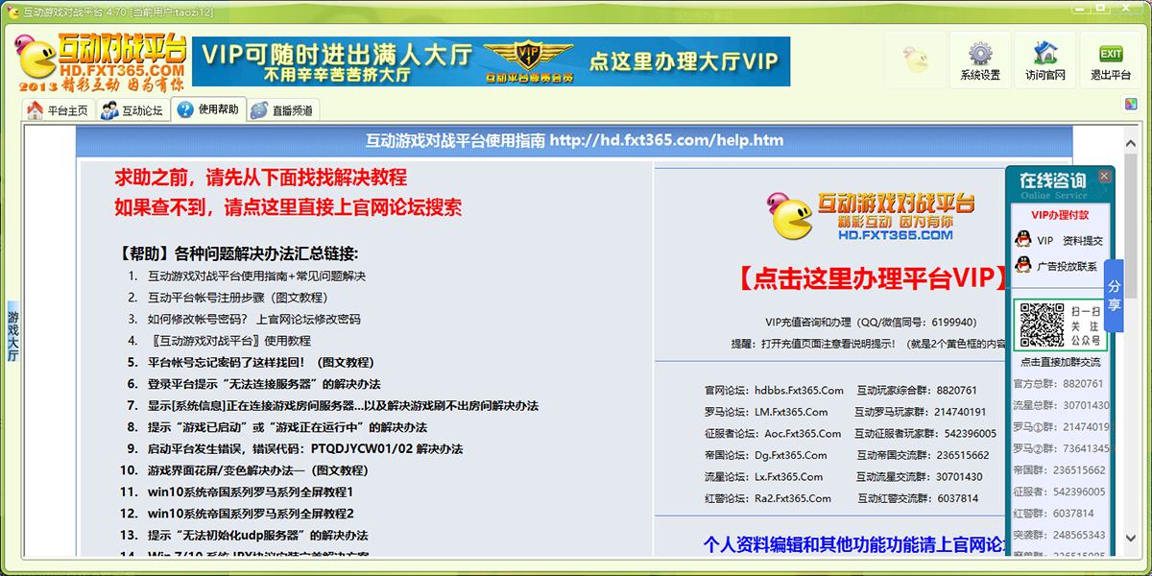Switch to the 互动论坛 tab
Screen dimensions: 1152x576
click(132, 110)
